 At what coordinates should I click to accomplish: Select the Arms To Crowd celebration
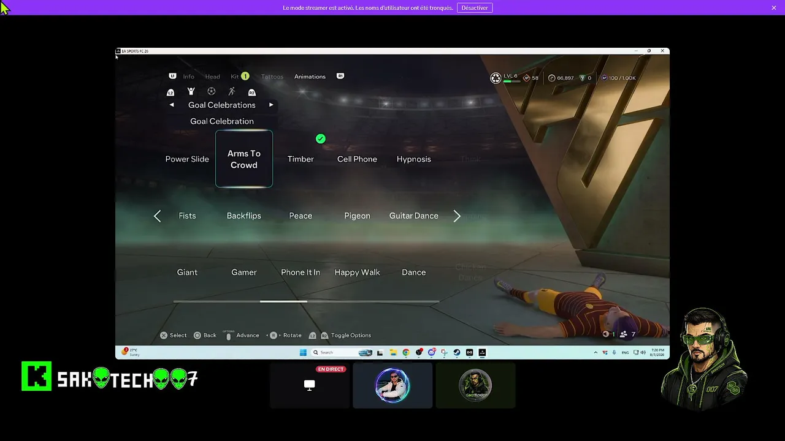point(244,159)
